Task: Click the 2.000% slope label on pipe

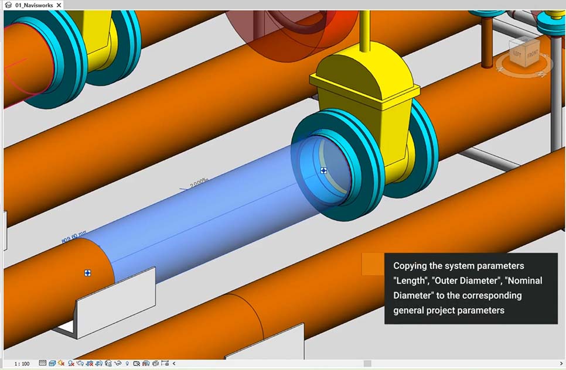Action: [199, 181]
